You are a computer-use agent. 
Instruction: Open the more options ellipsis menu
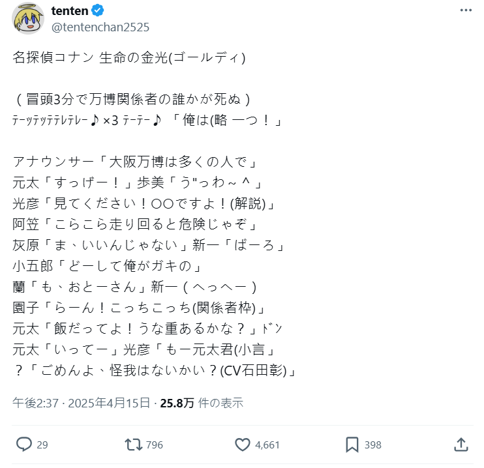click(x=464, y=11)
